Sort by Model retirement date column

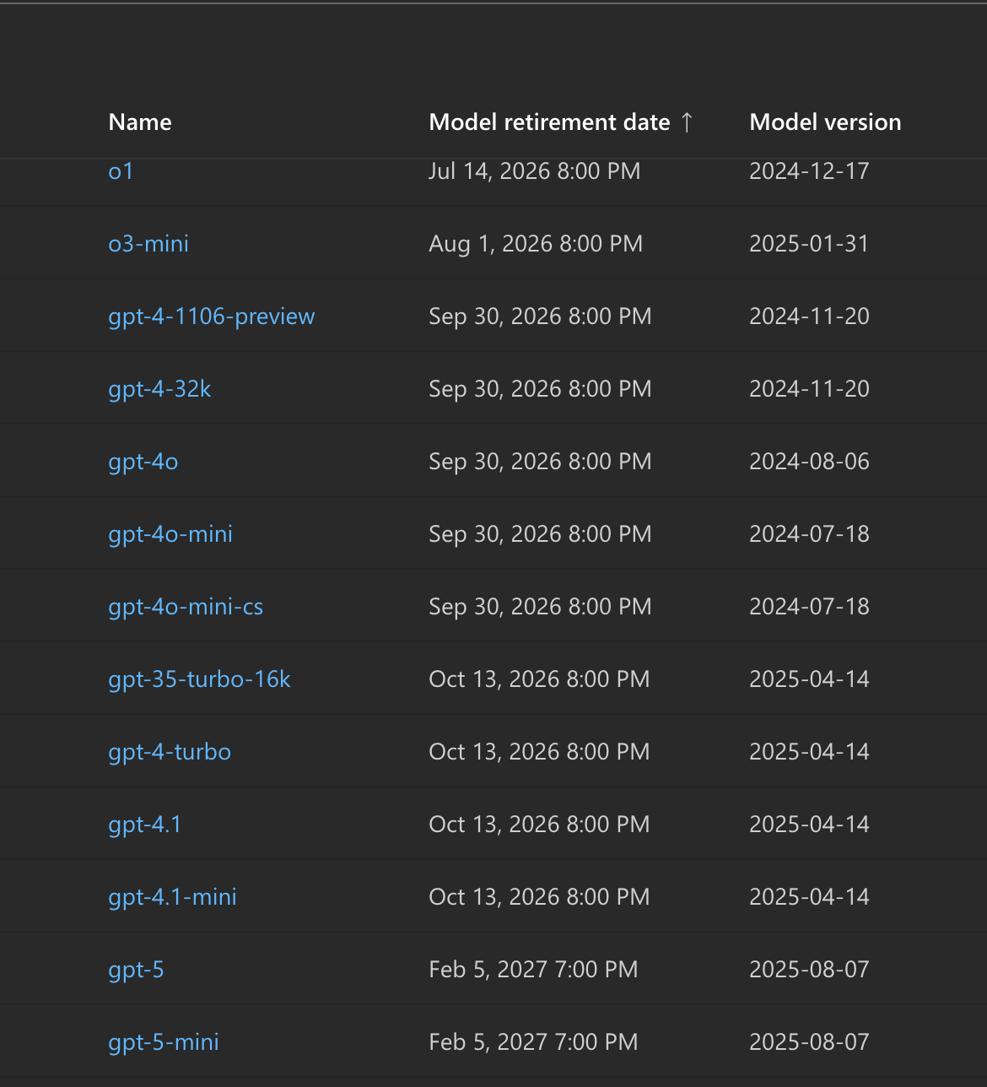tap(547, 122)
